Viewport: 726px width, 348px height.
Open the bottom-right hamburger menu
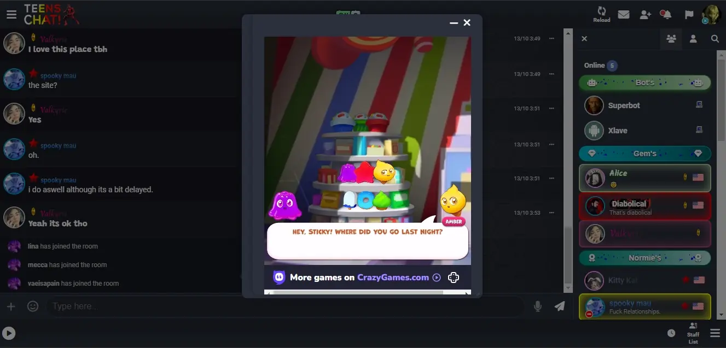[715, 333]
